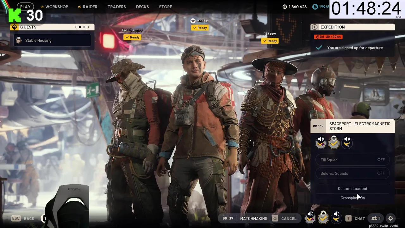Open Custom Loadout

(352, 188)
